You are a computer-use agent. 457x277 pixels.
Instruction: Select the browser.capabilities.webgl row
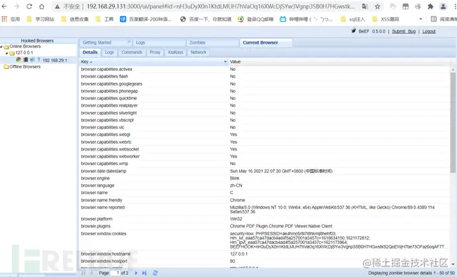[x=265, y=135]
